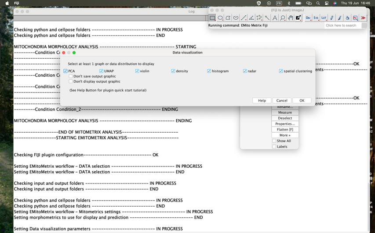This screenshot has height=233, width=375.
Task: Uncheck the histogram checkbox
Action: point(209,71)
